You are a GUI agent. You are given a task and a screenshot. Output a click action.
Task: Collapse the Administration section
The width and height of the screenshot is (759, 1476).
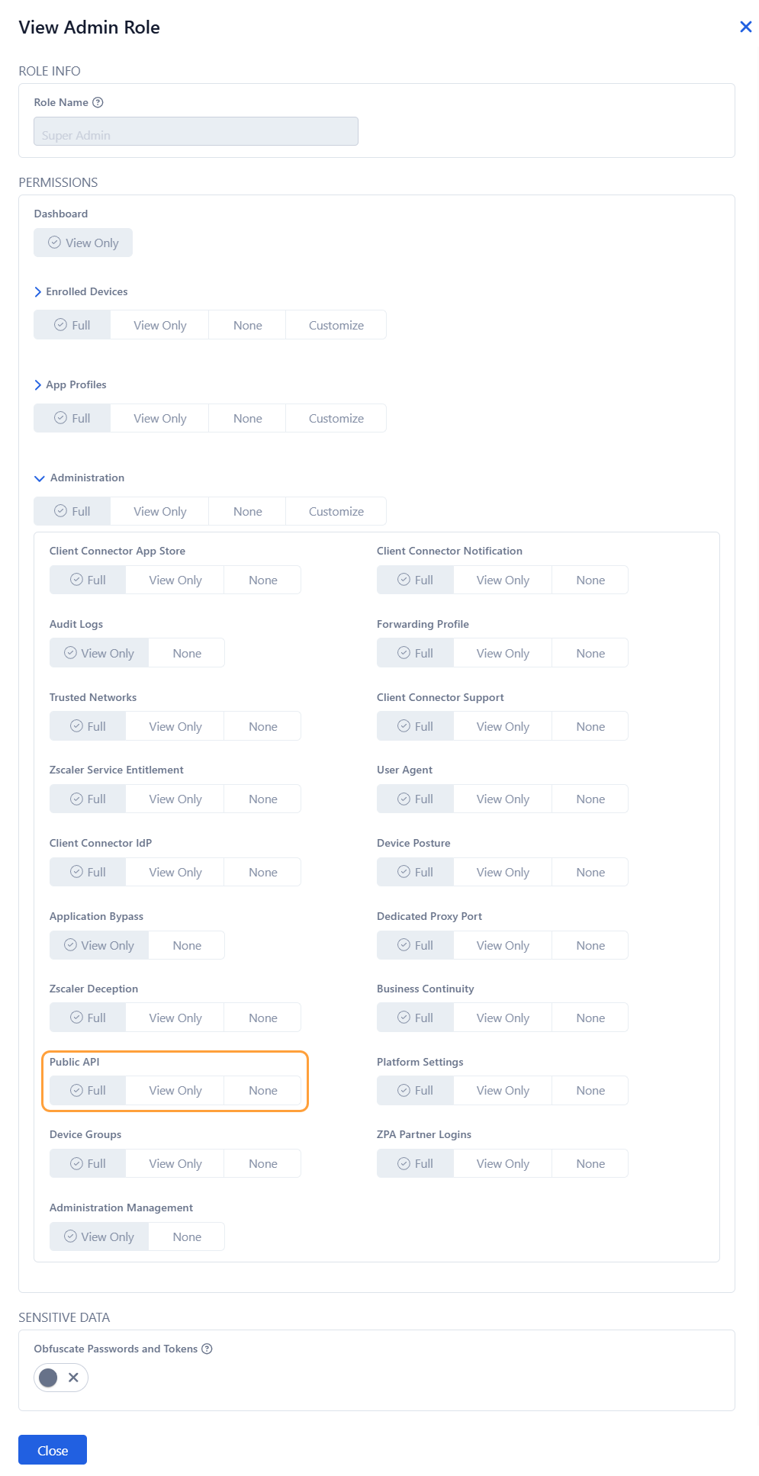point(40,478)
